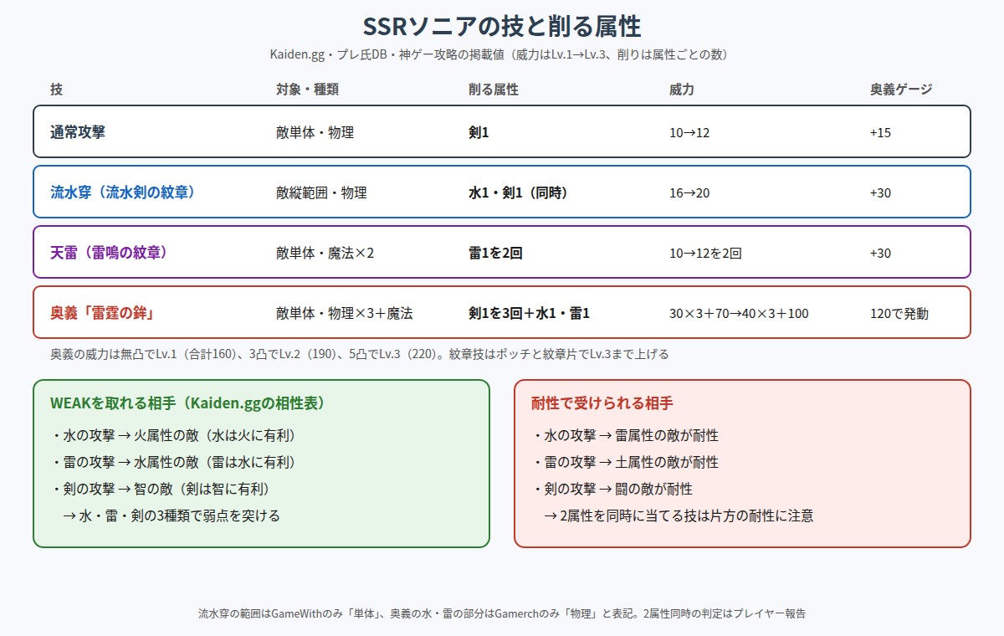Click the '威力' column header
Viewport: 1004px width, 636px height.
point(682,89)
